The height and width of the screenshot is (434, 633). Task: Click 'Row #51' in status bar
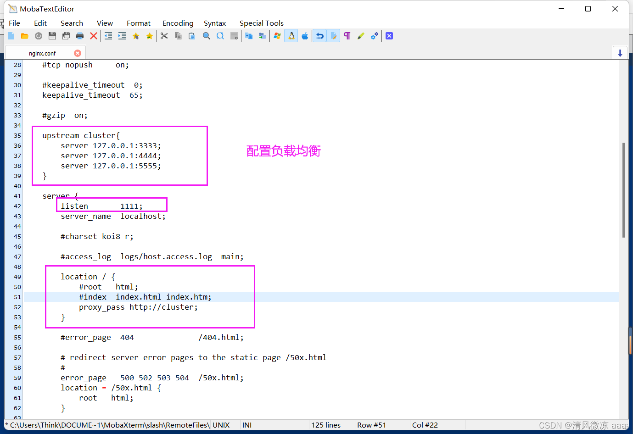point(371,425)
